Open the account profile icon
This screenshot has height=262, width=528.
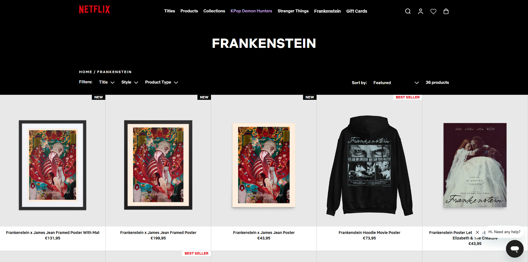click(420, 11)
